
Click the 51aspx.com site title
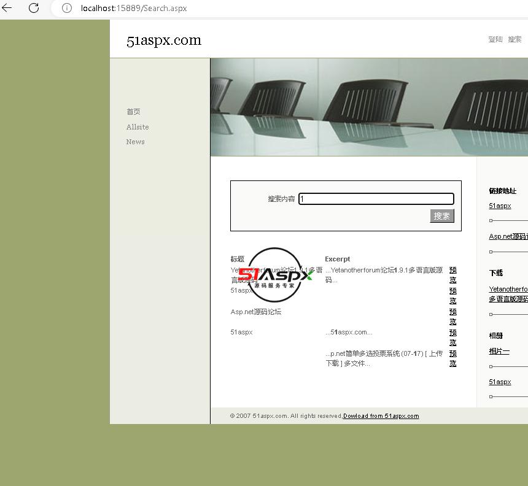point(164,40)
